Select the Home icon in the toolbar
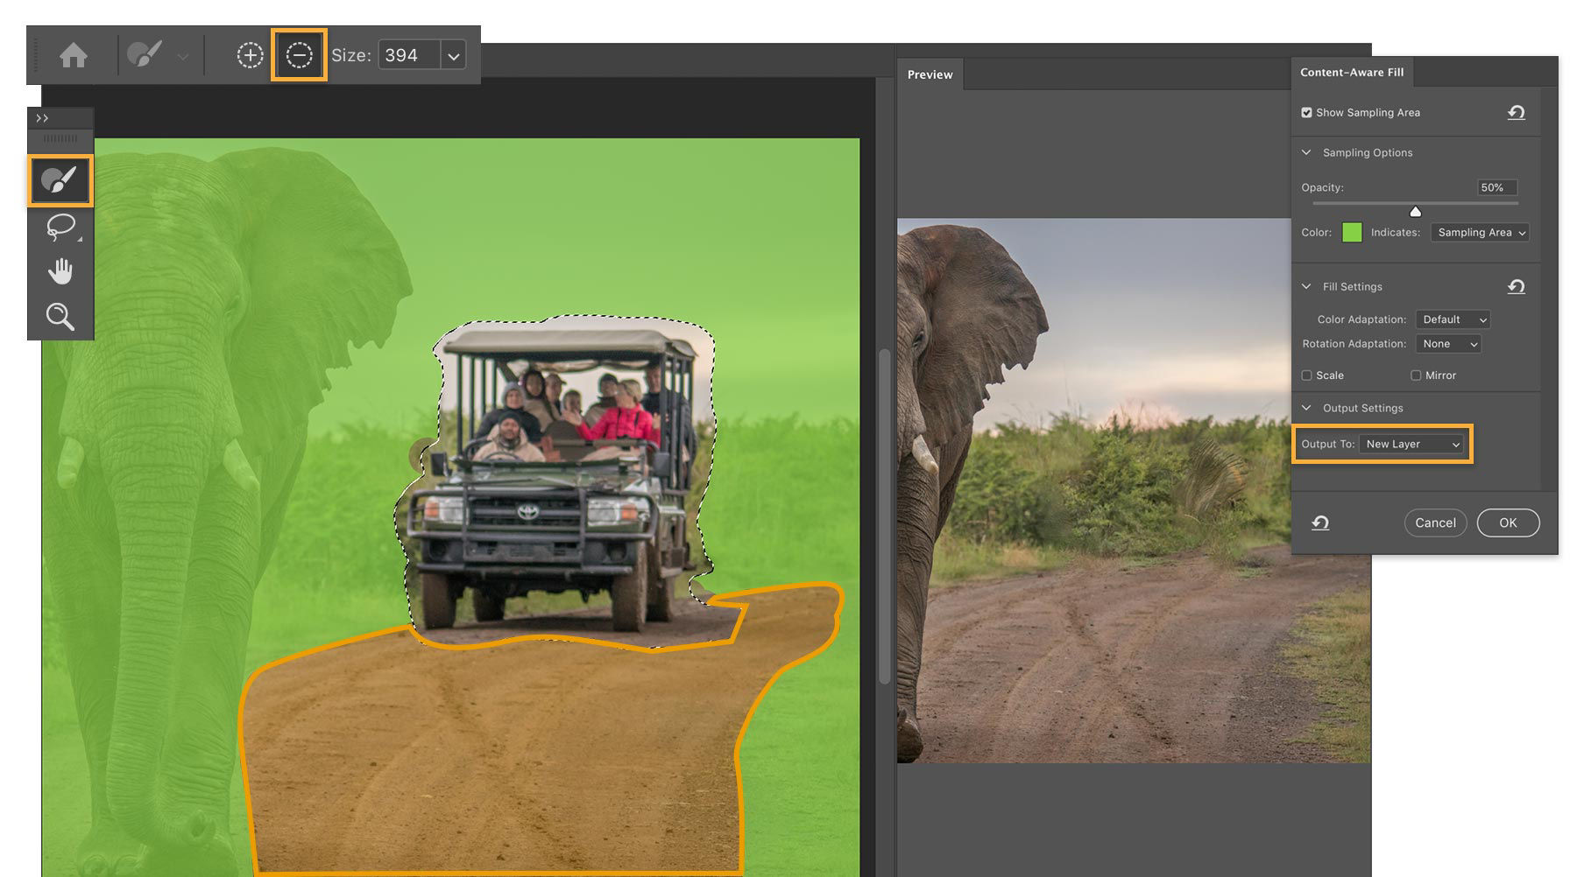The height and width of the screenshot is (877, 1577). tap(74, 54)
